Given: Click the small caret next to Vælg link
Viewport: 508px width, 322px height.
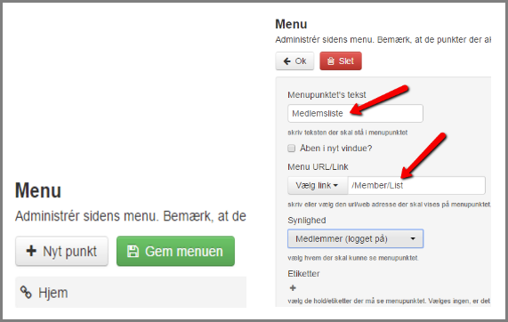Looking at the screenshot, I should 335,186.
